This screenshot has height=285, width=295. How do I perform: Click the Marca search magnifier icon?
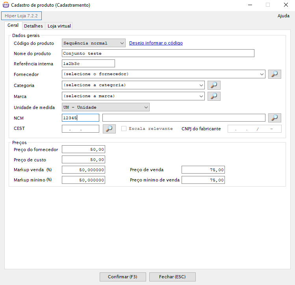[214, 96]
